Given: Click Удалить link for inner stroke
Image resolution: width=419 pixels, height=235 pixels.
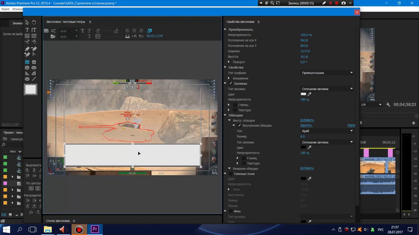Looking at the screenshot, I should pyautogui.click(x=306, y=125).
